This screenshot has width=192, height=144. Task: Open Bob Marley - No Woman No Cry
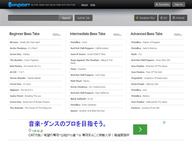[x=25, y=66]
